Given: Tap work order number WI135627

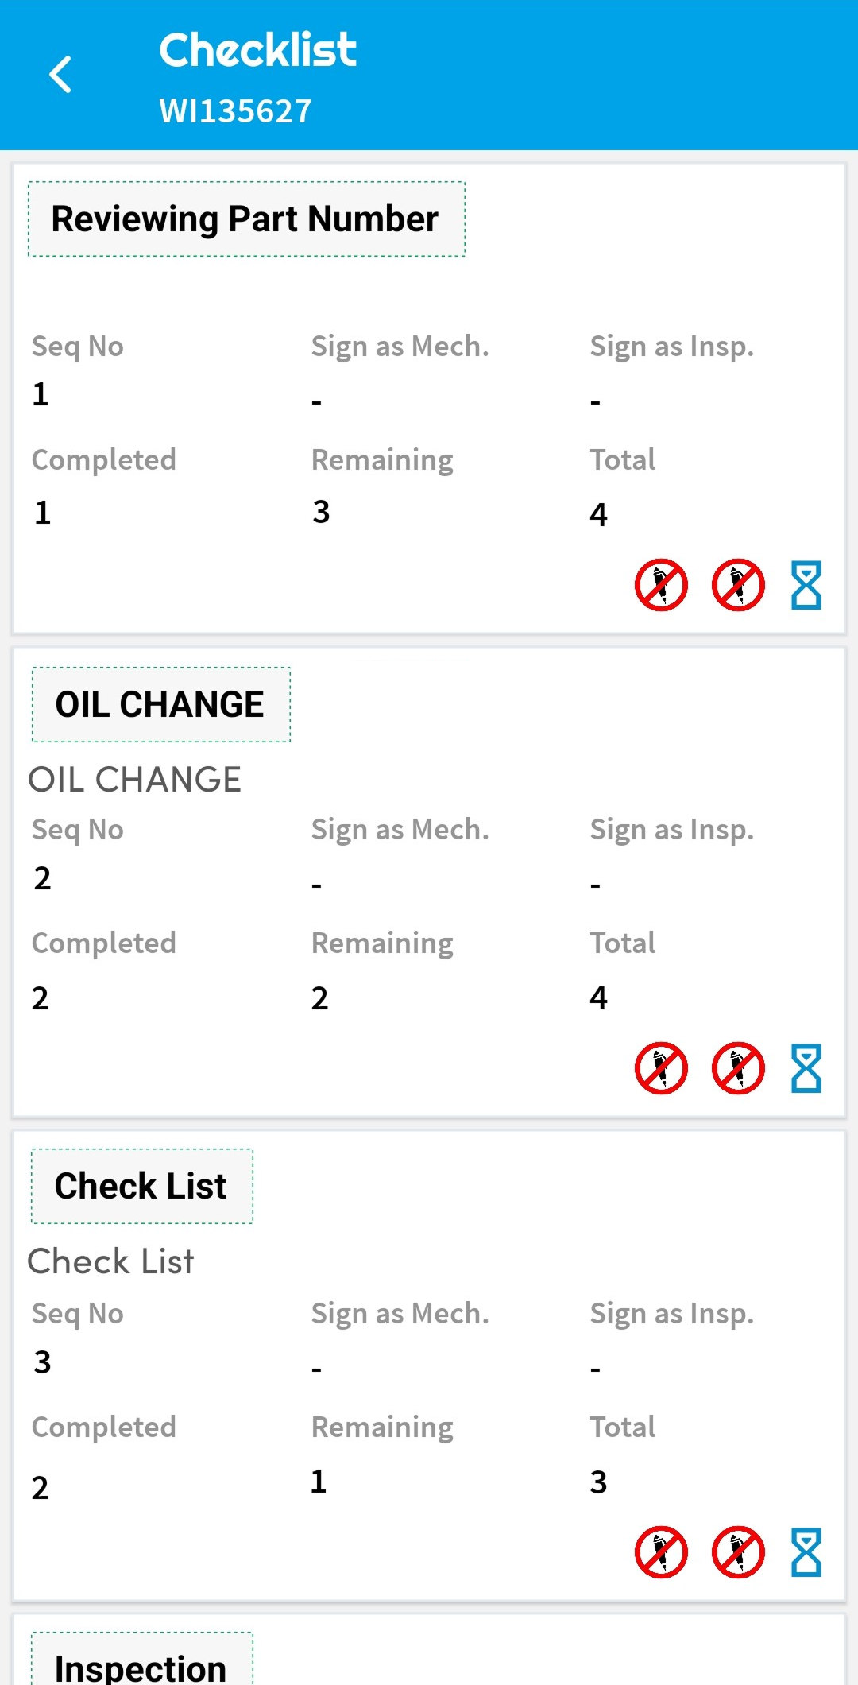Looking at the screenshot, I should point(235,111).
